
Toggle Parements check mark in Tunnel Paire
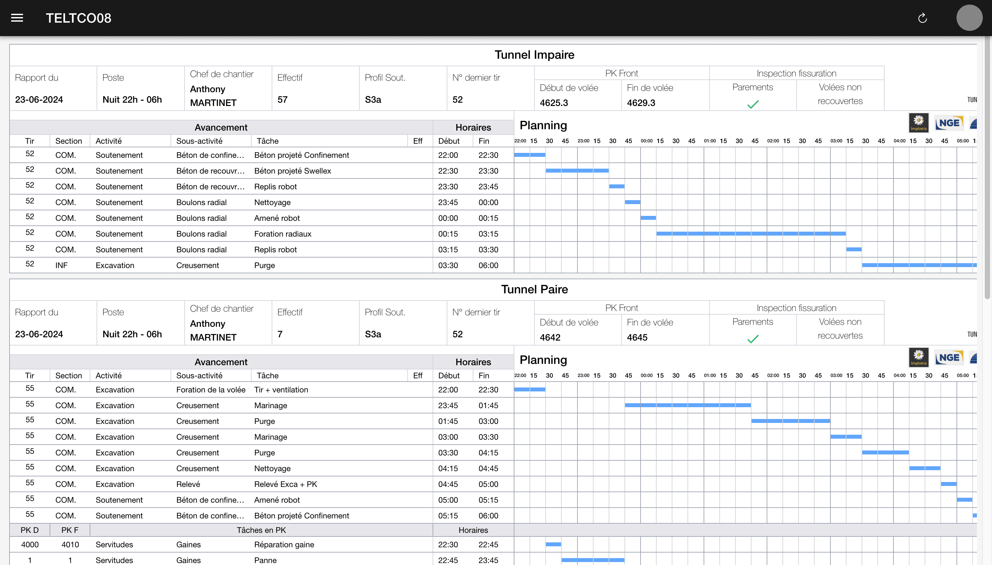click(753, 339)
